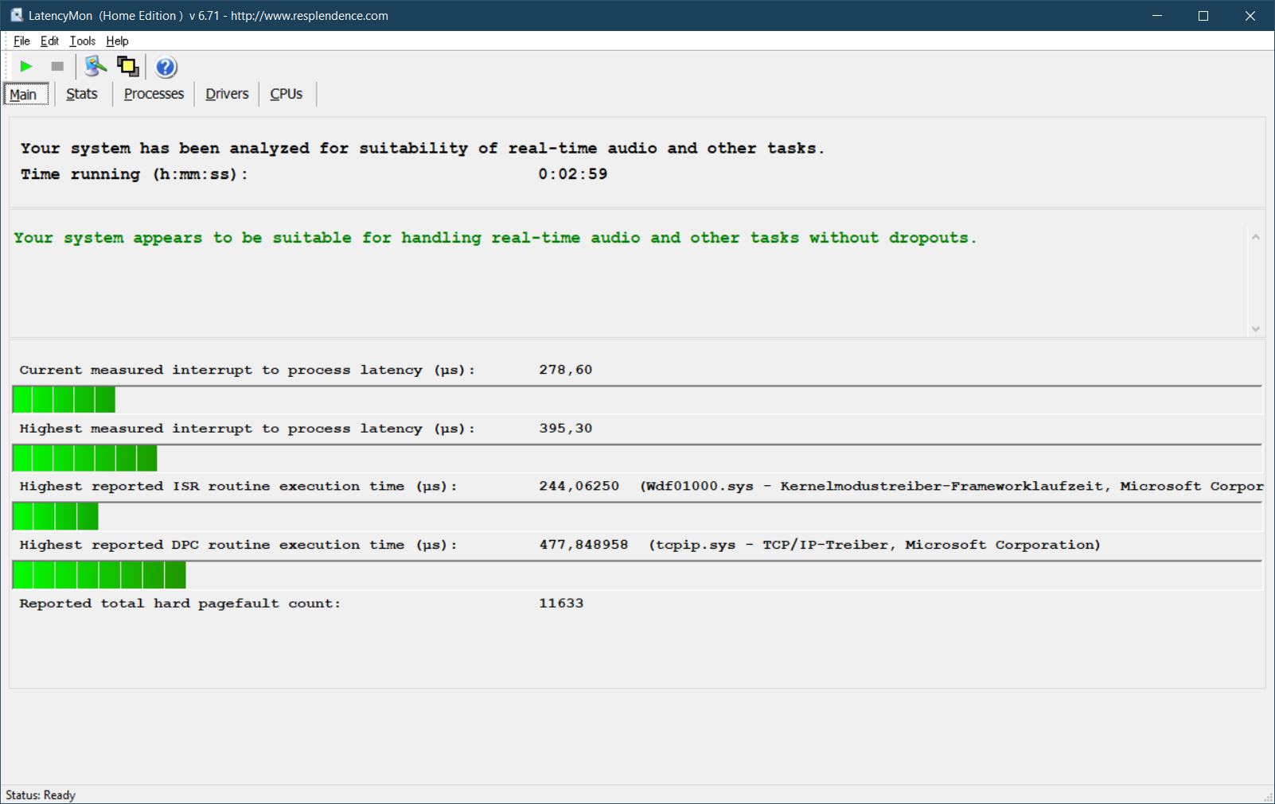Click the tcpip.sys driver description text

point(874,546)
